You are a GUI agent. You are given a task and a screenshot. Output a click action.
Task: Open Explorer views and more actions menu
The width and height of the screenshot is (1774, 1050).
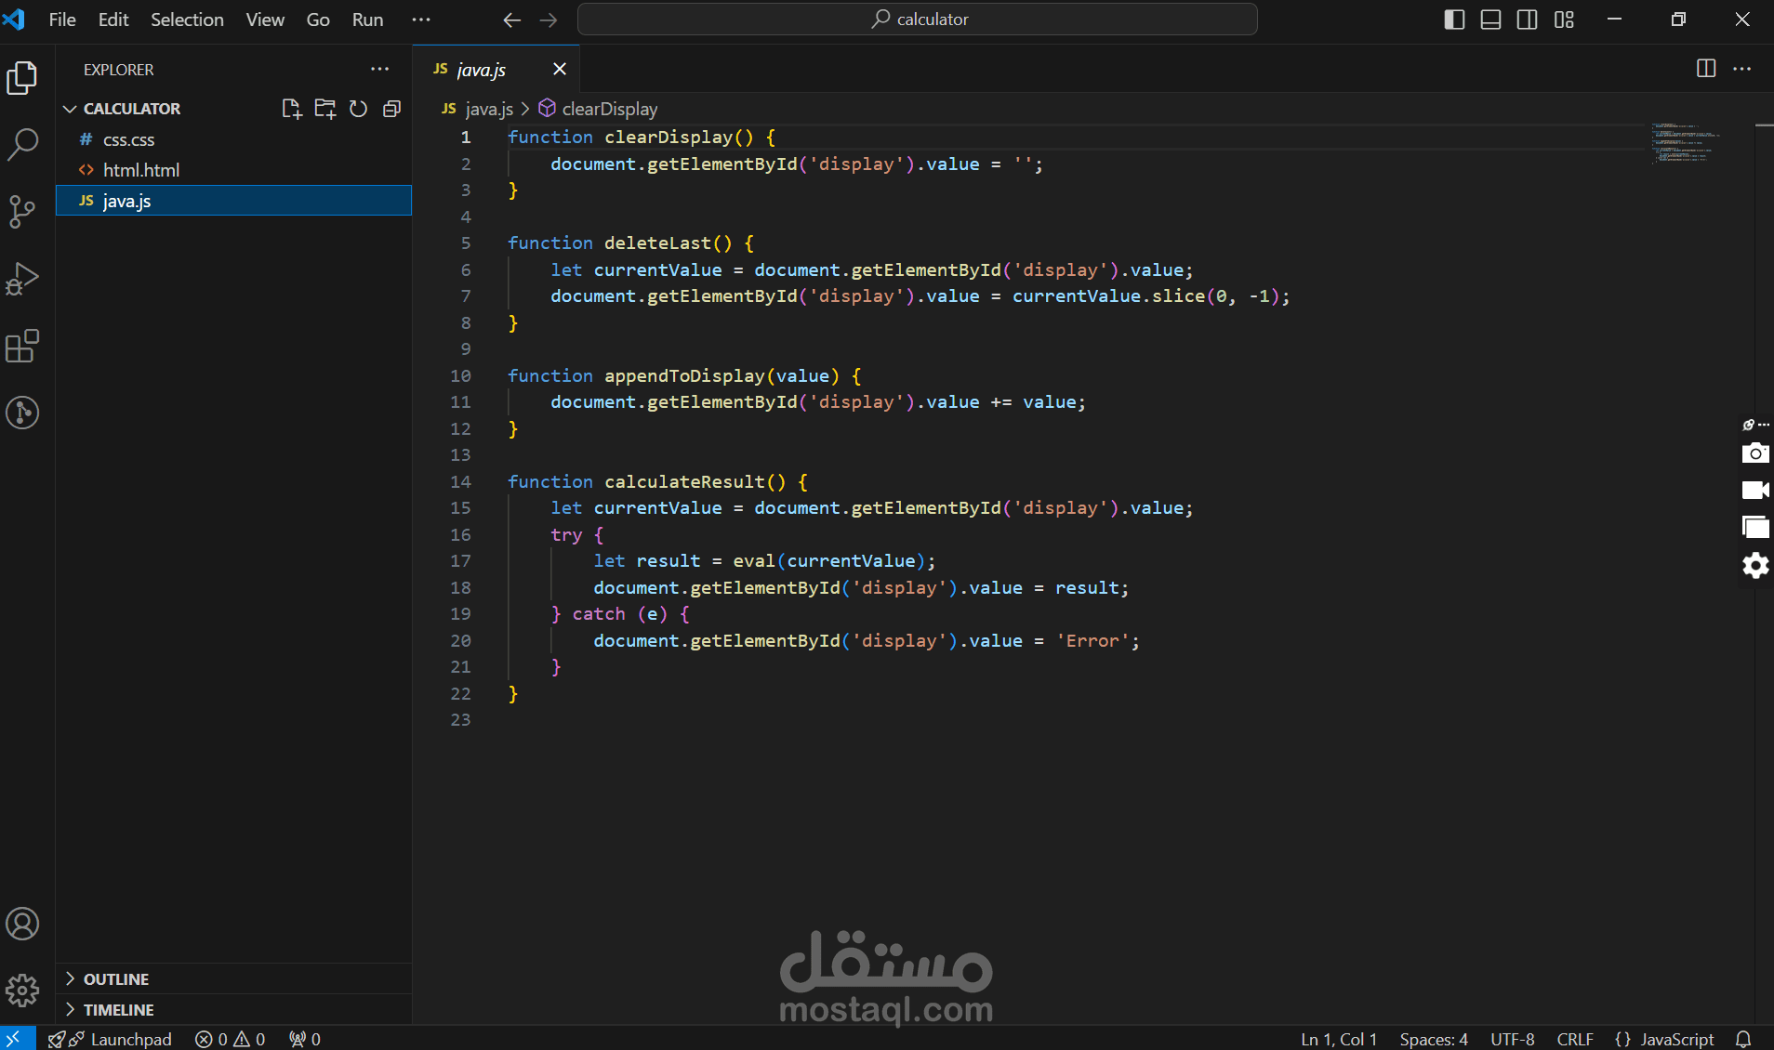(379, 69)
